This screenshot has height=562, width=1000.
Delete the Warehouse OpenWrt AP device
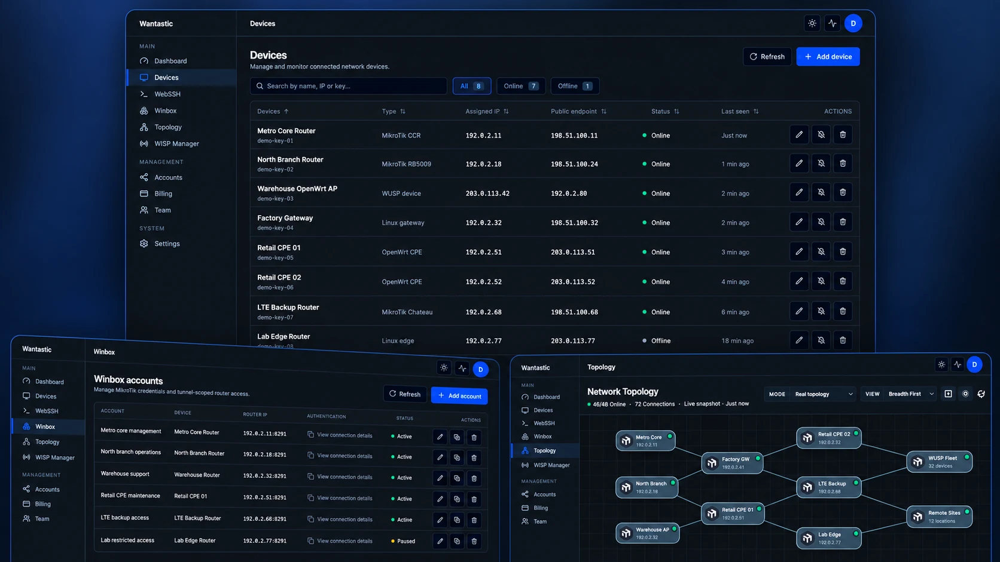[843, 192]
